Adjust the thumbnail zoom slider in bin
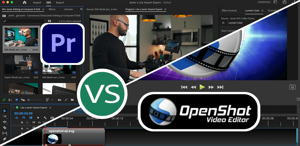 (35, 100)
